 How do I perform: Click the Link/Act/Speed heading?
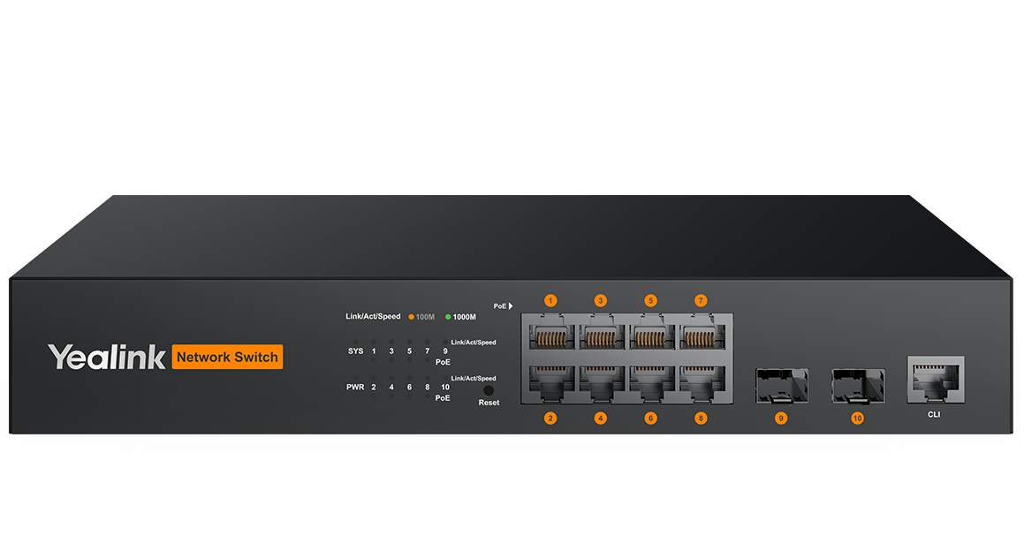373,316
